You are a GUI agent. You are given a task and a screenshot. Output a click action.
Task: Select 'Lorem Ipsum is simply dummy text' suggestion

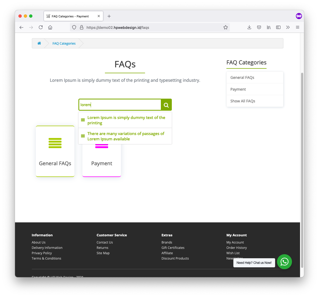[126, 120]
